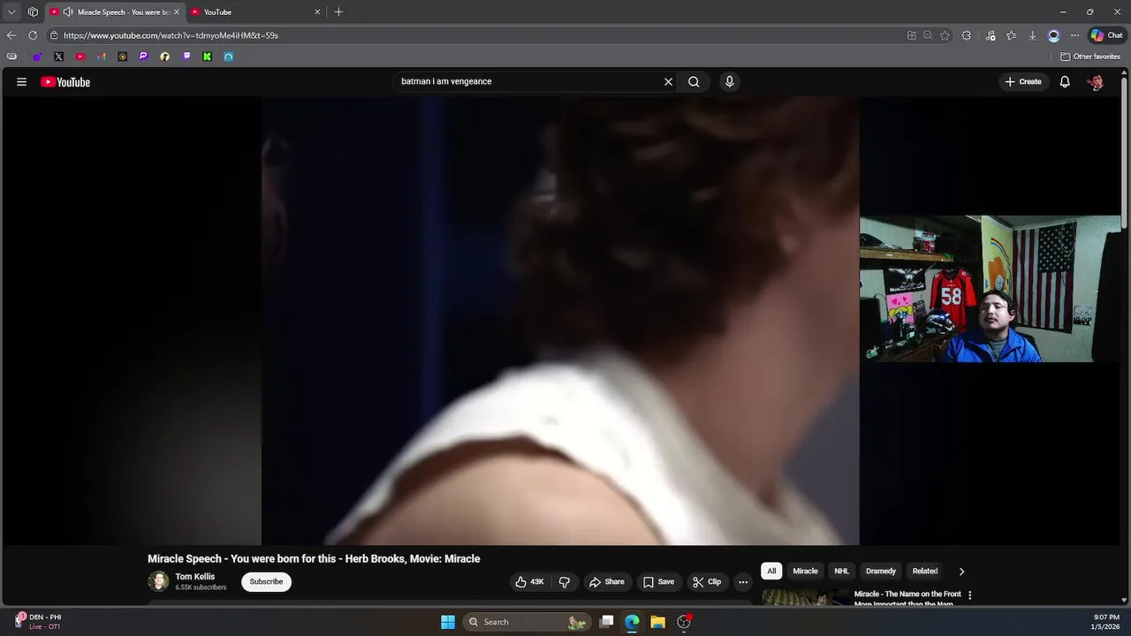Reload the page in Edge
1131x636 pixels.
coord(33,35)
